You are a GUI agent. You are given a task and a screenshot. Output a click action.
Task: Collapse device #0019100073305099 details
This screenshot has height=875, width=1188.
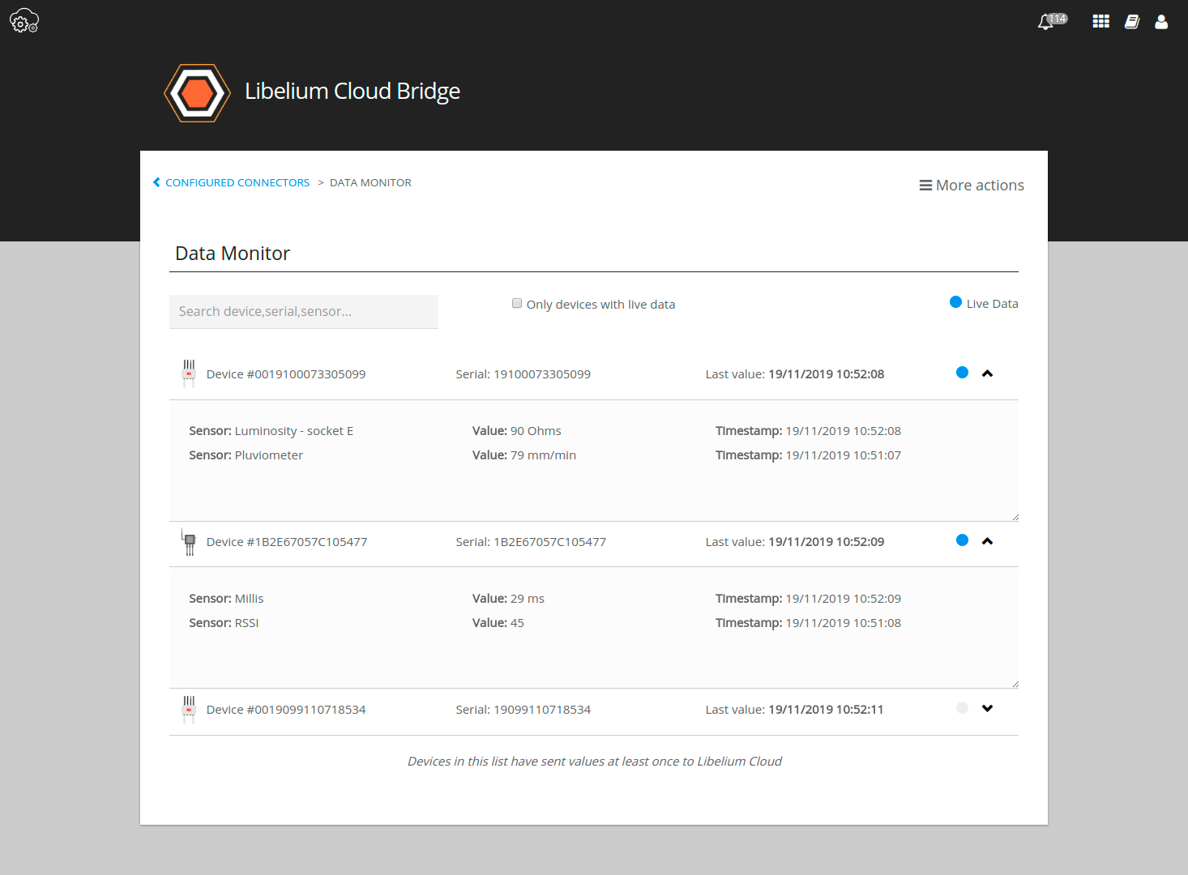pyautogui.click(x=987, y=373)
